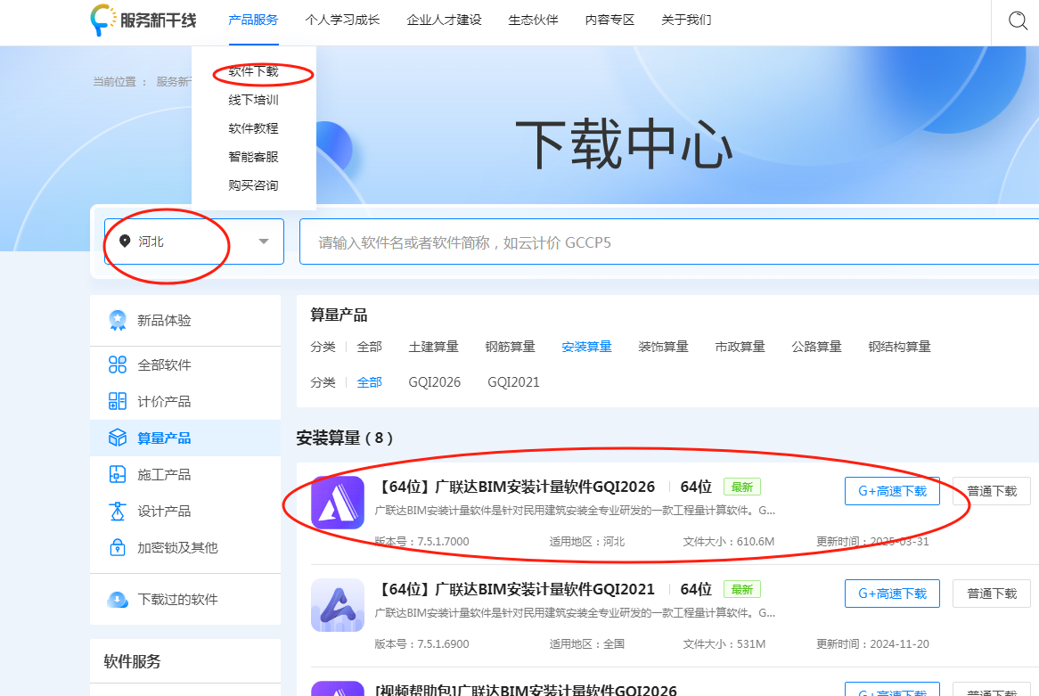The image size is (1039, 696).
Task: Select 软件教程 from the dropdown menu
Action: pos(253,128)
